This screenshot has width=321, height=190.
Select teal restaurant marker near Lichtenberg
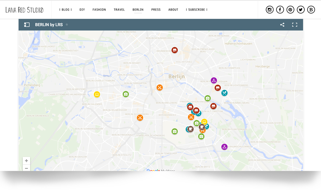(224, 93)
